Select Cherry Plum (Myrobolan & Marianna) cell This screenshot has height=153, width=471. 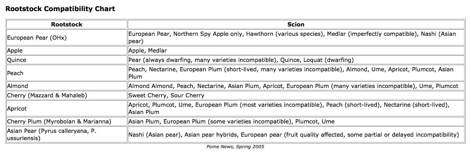59,121
